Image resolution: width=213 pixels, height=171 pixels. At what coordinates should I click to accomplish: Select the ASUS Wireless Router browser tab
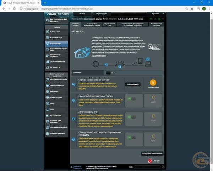(21, 3)
